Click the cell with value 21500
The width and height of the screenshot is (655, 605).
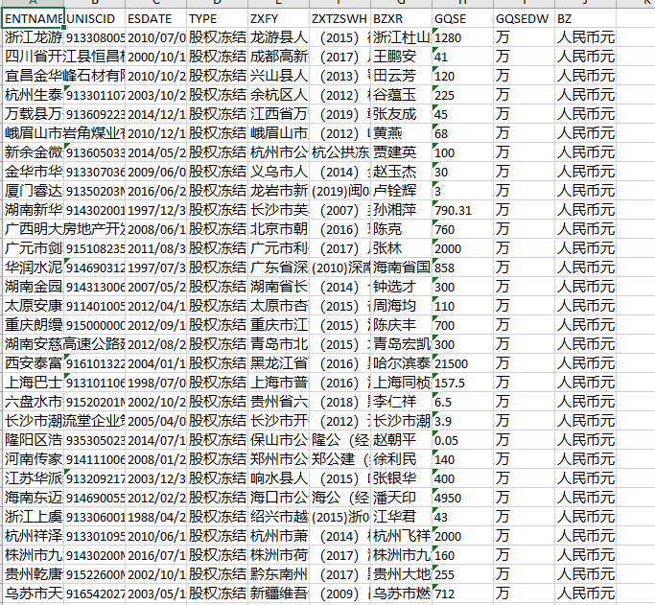[463, 363]
